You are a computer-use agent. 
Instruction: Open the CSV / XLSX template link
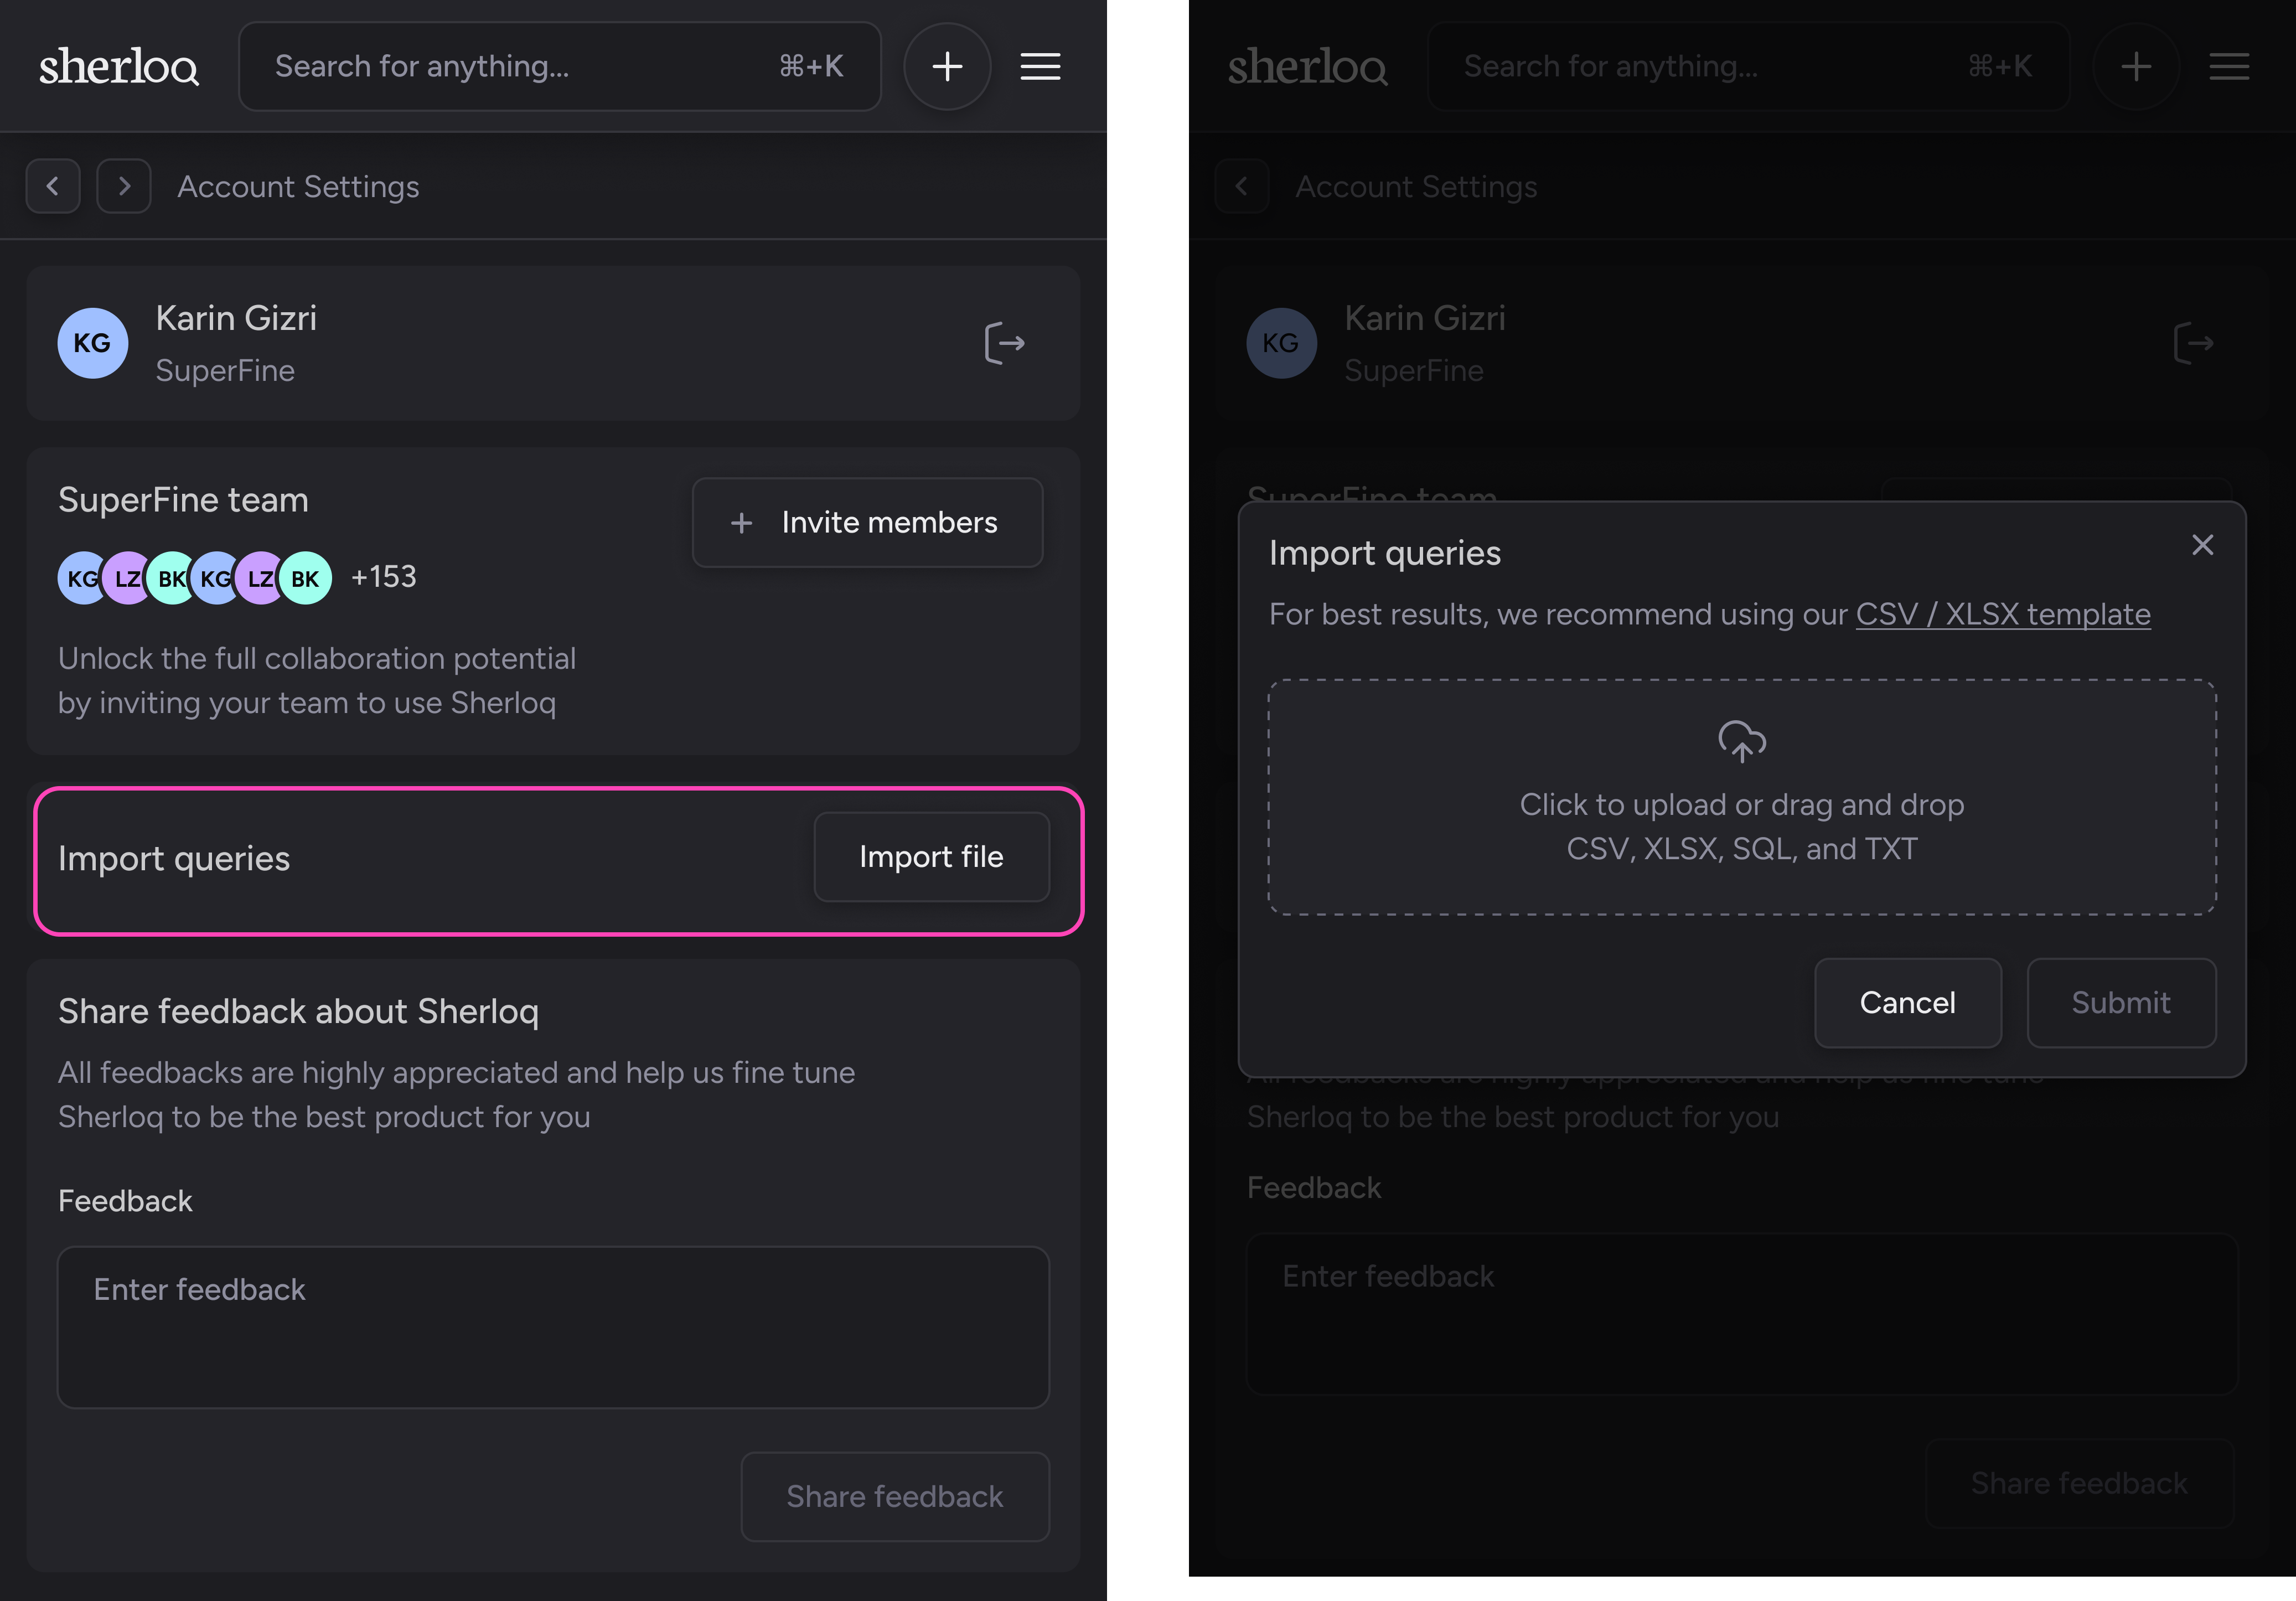coord(2002,614)
